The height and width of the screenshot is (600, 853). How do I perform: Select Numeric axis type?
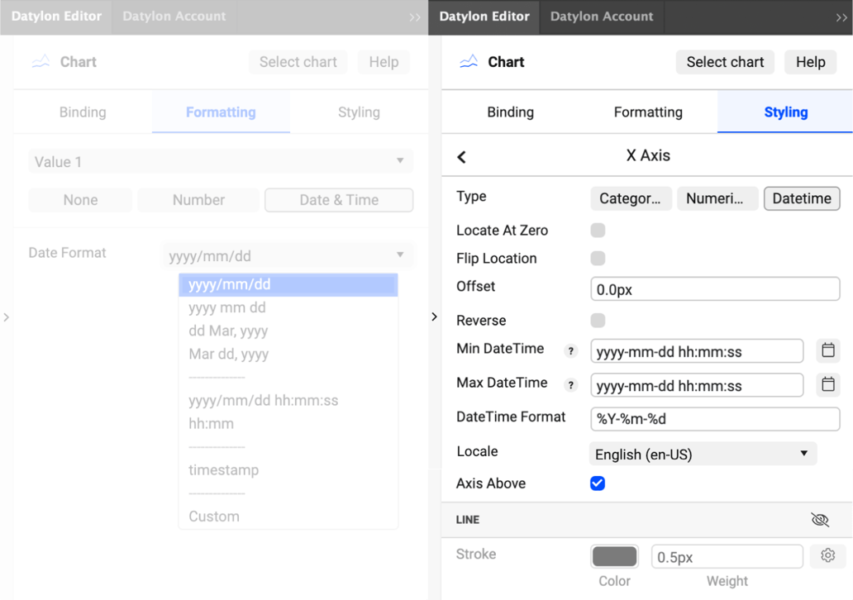click(717, 198)
